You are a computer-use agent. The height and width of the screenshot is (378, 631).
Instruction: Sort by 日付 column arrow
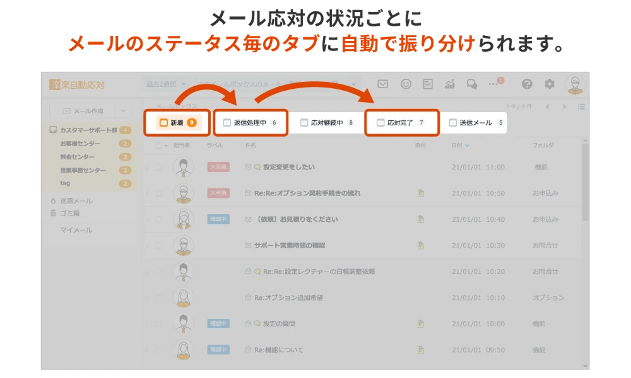pyautogui.click(x=467, y=146)
